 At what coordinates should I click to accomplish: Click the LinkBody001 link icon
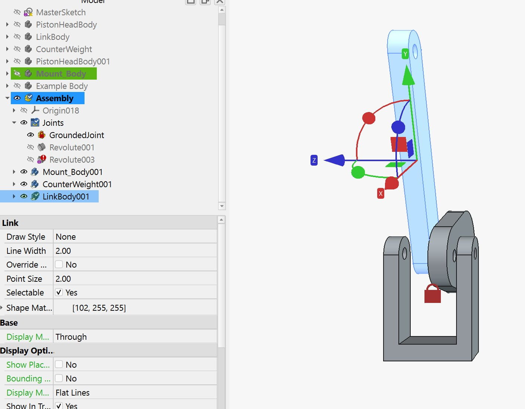tap(35, 196)
